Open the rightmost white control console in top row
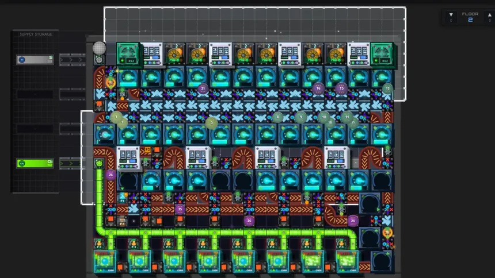Image resolution: width=495 pixels, height=278 pixels. click(359, 54)
